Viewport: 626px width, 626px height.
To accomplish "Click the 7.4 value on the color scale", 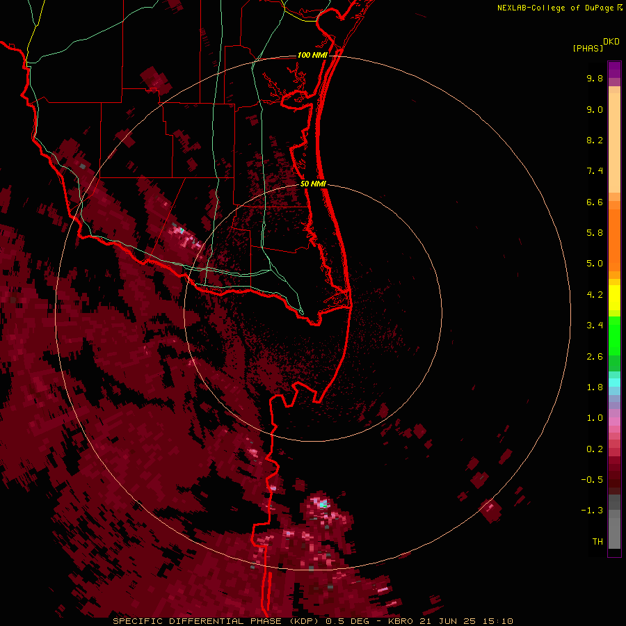I will 595,171.
